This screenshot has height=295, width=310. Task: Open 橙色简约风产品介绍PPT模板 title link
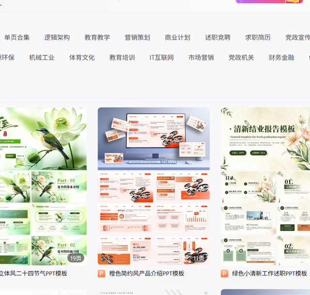[146, 274]
